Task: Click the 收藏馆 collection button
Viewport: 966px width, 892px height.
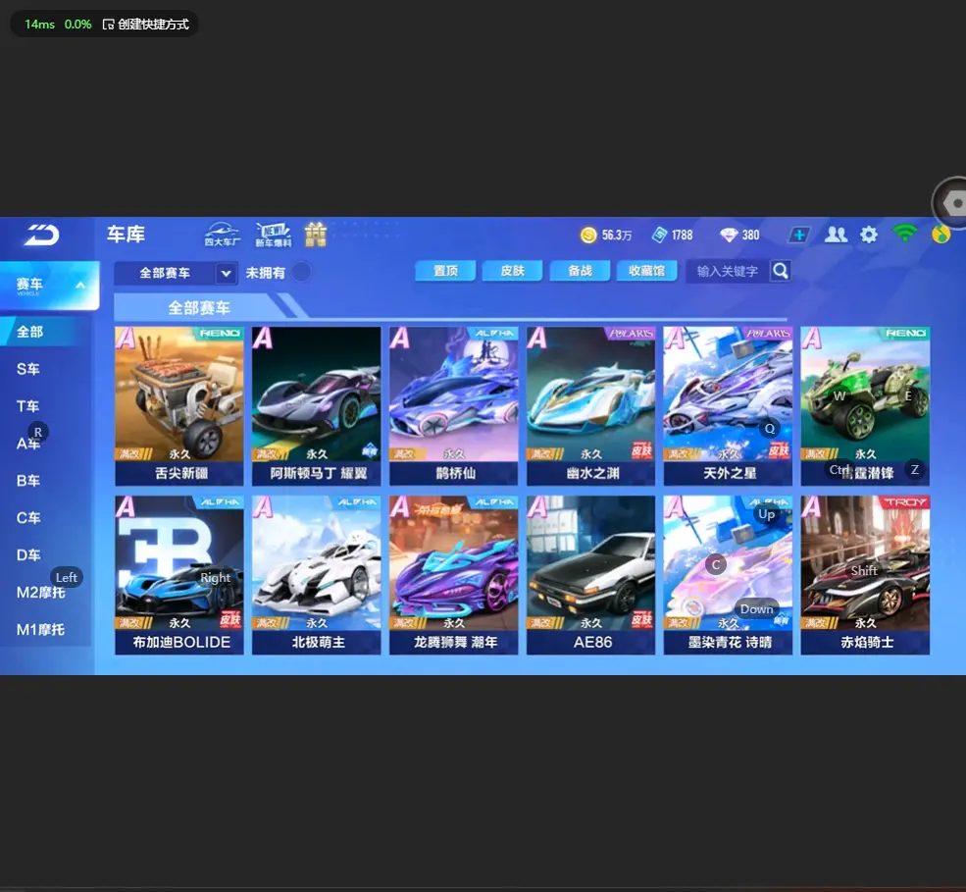Action: pyautogui.click(x=647, y=271)
